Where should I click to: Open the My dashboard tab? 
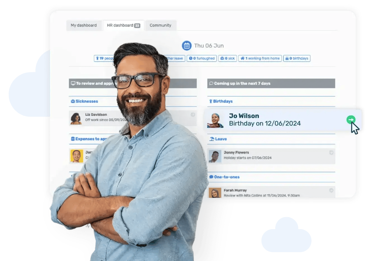[84, 25]
